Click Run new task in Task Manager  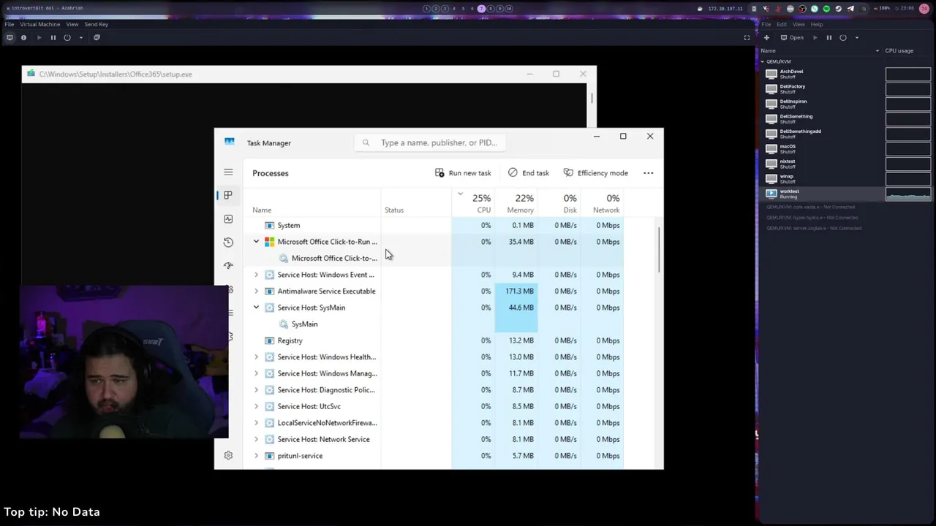tap(463, 173)
